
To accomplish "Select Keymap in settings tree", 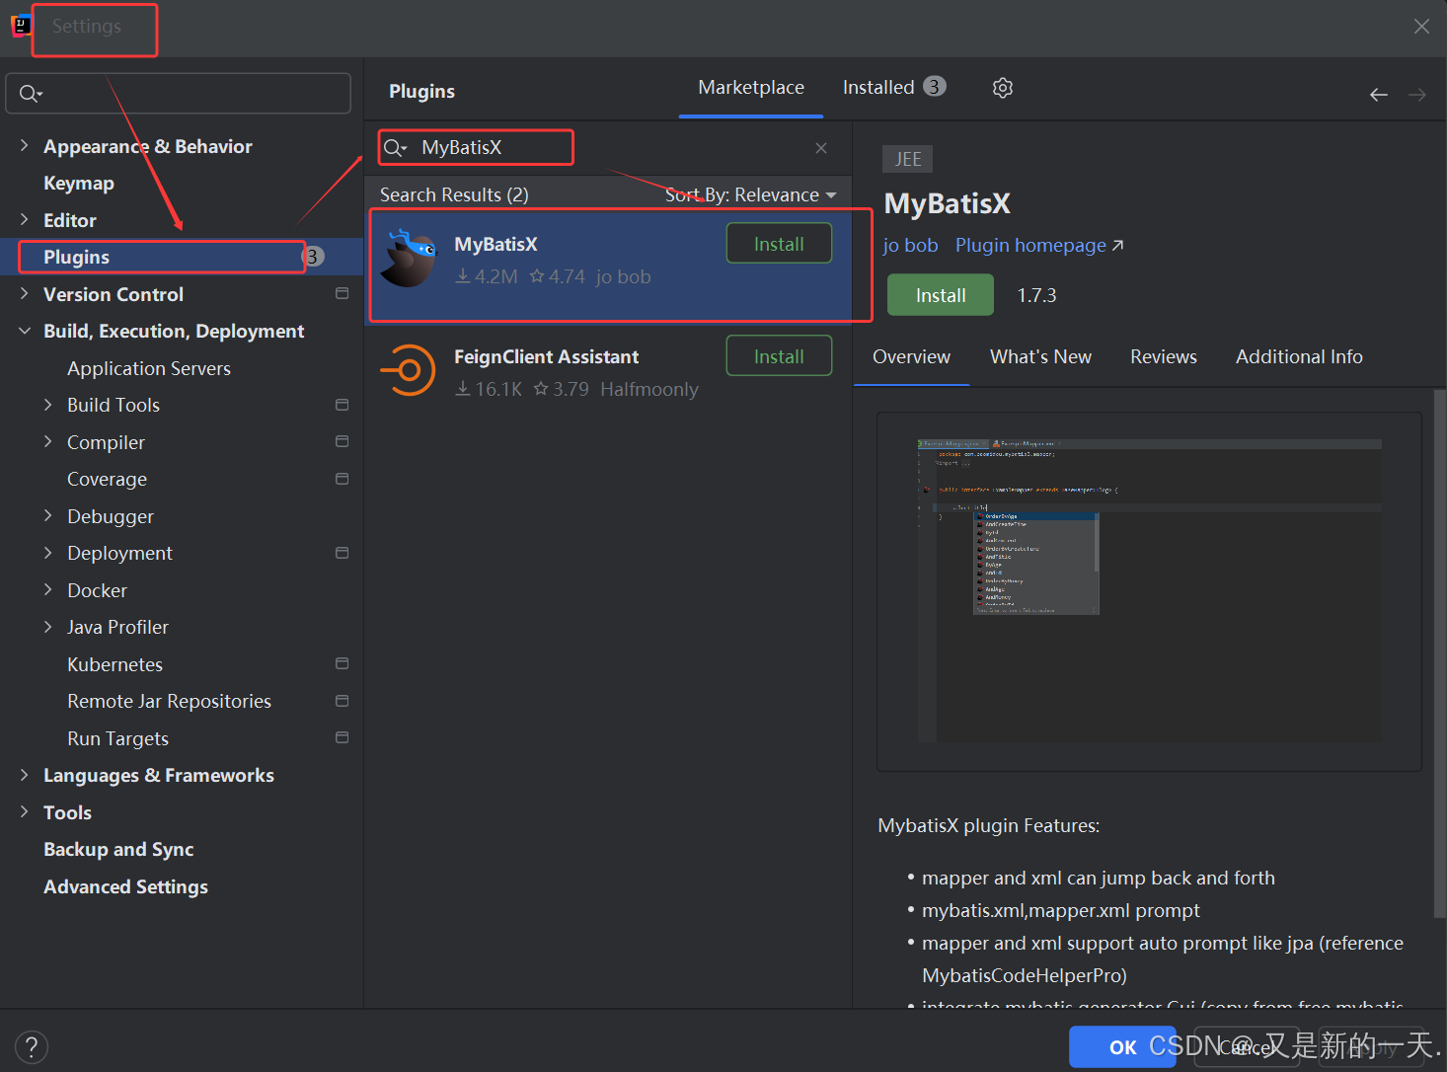I will (79, 184).
